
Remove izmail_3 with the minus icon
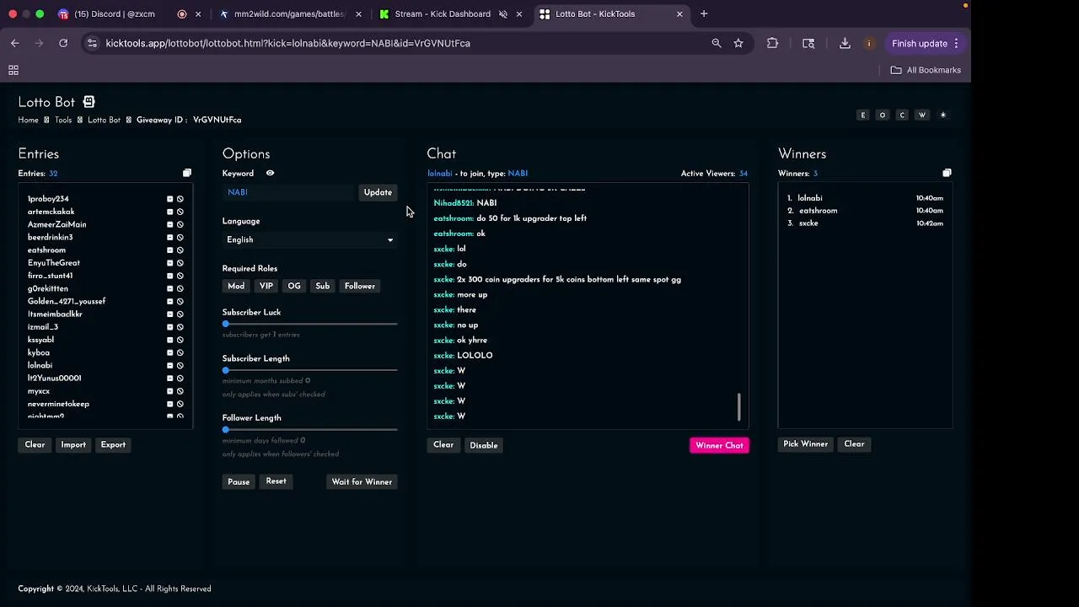tap(169, 327)
